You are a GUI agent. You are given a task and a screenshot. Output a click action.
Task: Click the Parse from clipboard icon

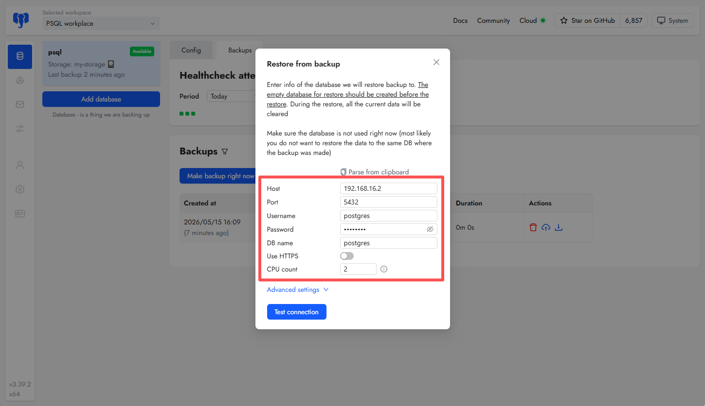343,172
